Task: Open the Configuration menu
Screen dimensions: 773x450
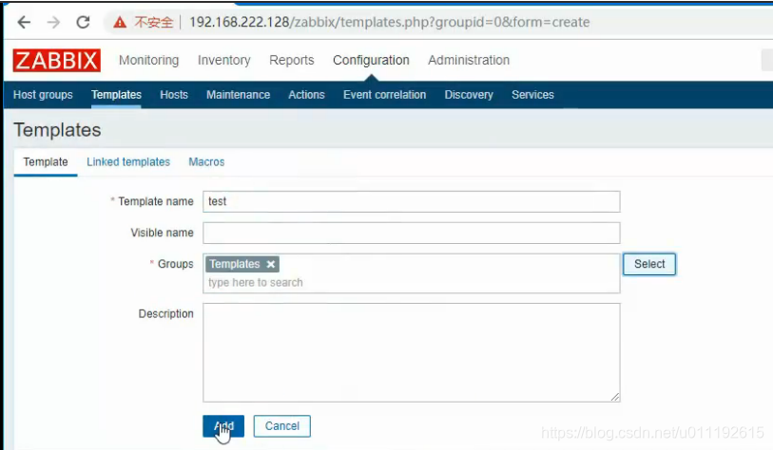Action: pyautogui.click(x=371, y=60)
